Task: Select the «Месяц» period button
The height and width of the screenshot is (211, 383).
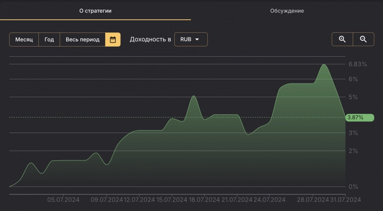Action: 24,39
